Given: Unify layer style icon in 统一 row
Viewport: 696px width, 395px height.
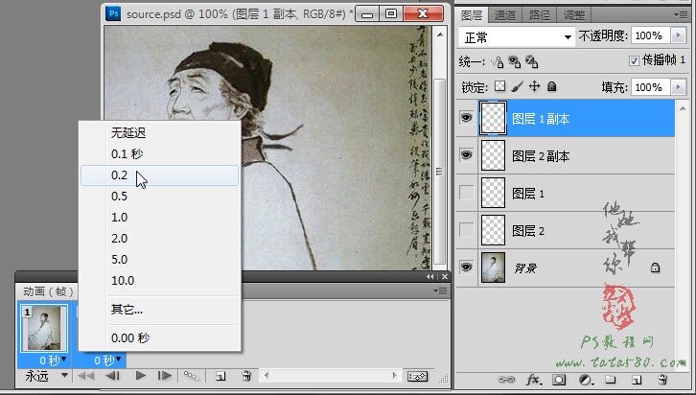Looking at the screenshot, I should (532, 61).
